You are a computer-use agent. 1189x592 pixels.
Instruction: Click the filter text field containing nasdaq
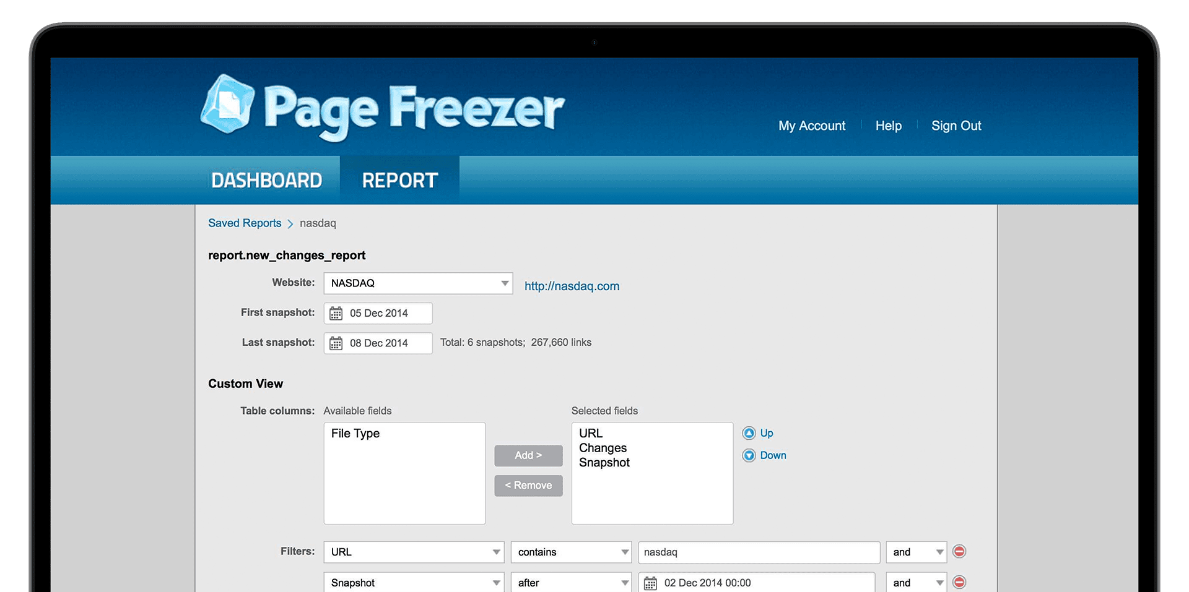point(759,552)
